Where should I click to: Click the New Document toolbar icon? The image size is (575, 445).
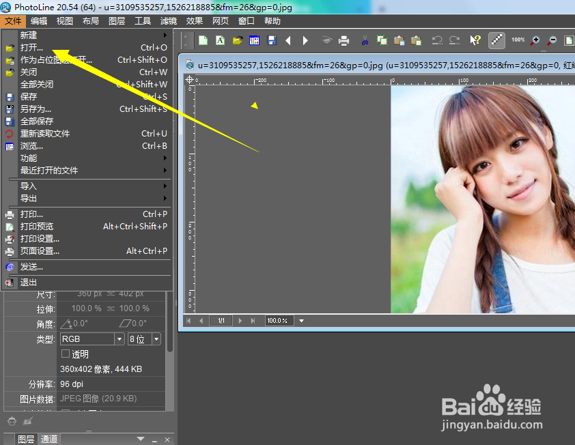pos(203,40)
